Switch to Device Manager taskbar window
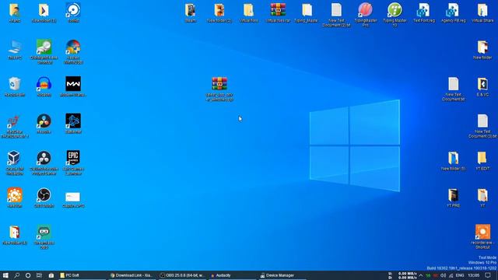The height and width of the screenshot is (280, 498). point(282,275)
